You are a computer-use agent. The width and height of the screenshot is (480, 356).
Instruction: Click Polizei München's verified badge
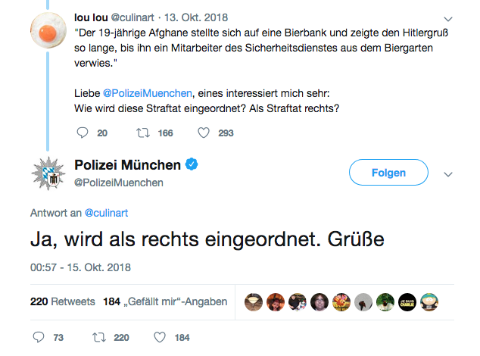[194, 165]
